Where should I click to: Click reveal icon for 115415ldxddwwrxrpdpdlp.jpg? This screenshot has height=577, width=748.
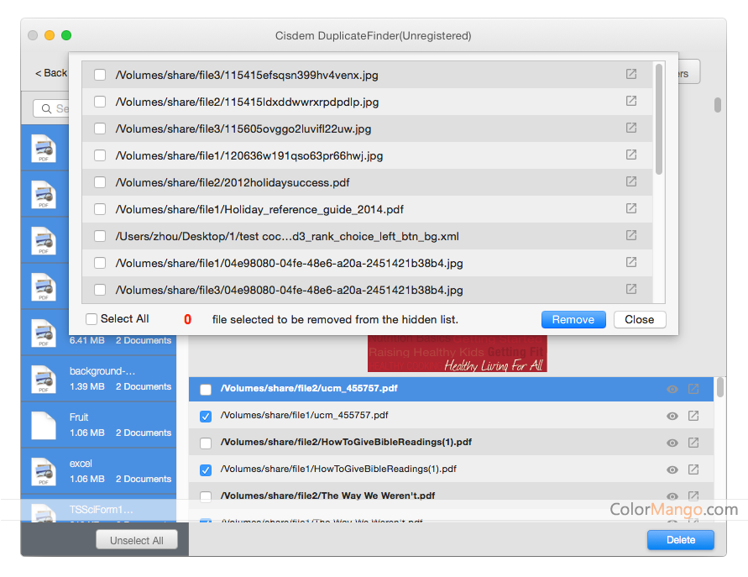pos(631,101)
